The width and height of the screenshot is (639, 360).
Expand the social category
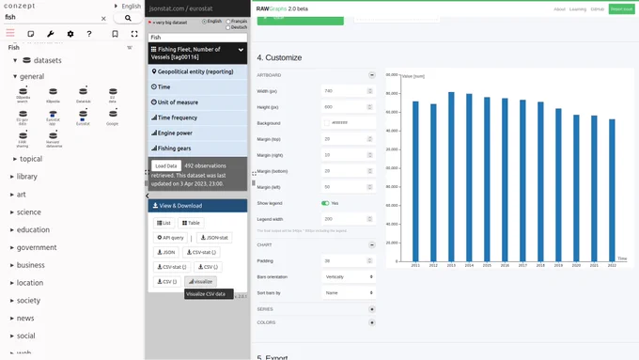pos(12,336)
